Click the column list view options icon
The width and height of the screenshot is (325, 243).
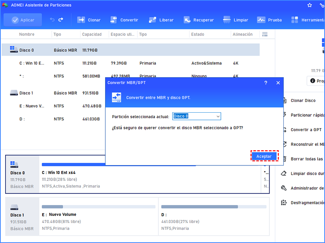click(x=265, y=34)
